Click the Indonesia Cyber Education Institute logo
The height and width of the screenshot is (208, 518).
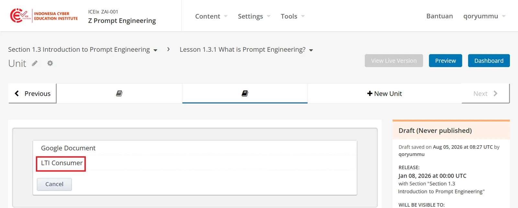pos(44,16)
